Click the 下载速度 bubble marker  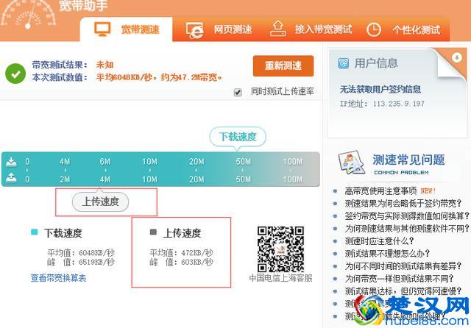pos(238,137)
